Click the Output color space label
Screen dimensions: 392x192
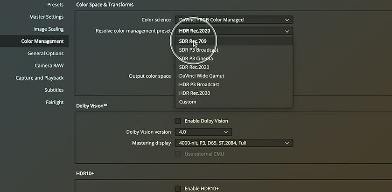click(150, 76)
